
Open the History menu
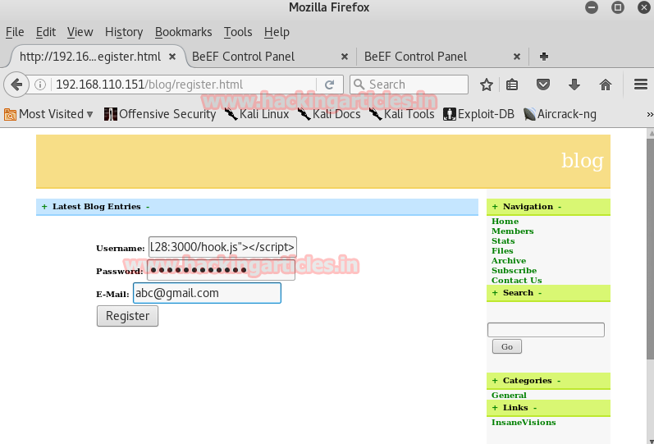pyautogui.click(x=124, y=32)
